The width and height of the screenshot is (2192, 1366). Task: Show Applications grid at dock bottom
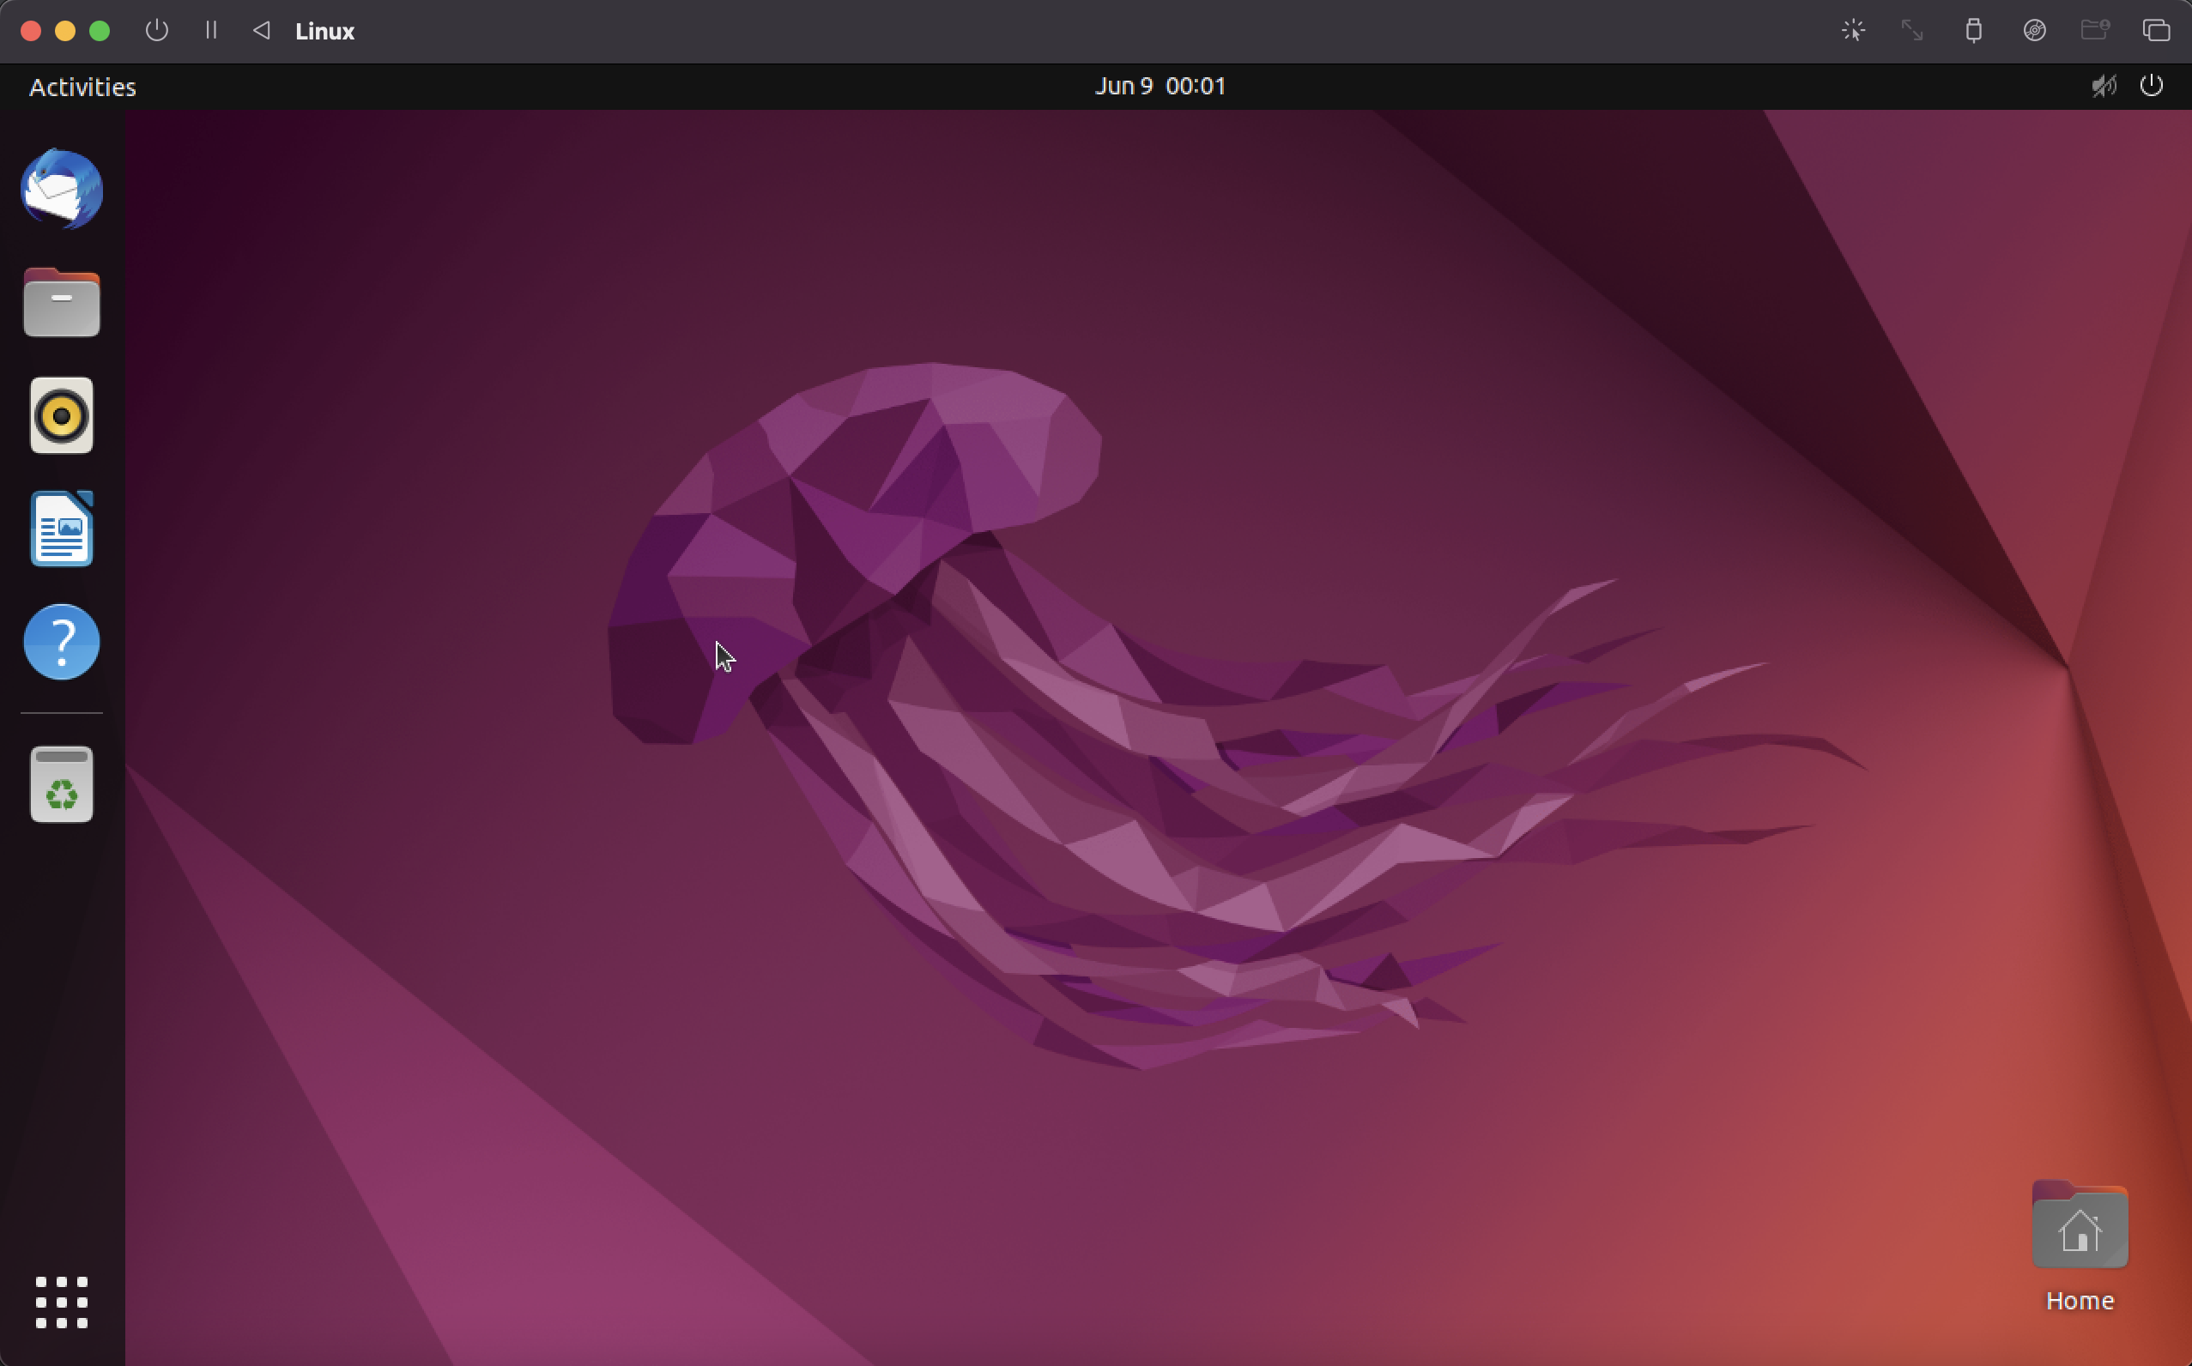click(x=62, y=1302)
